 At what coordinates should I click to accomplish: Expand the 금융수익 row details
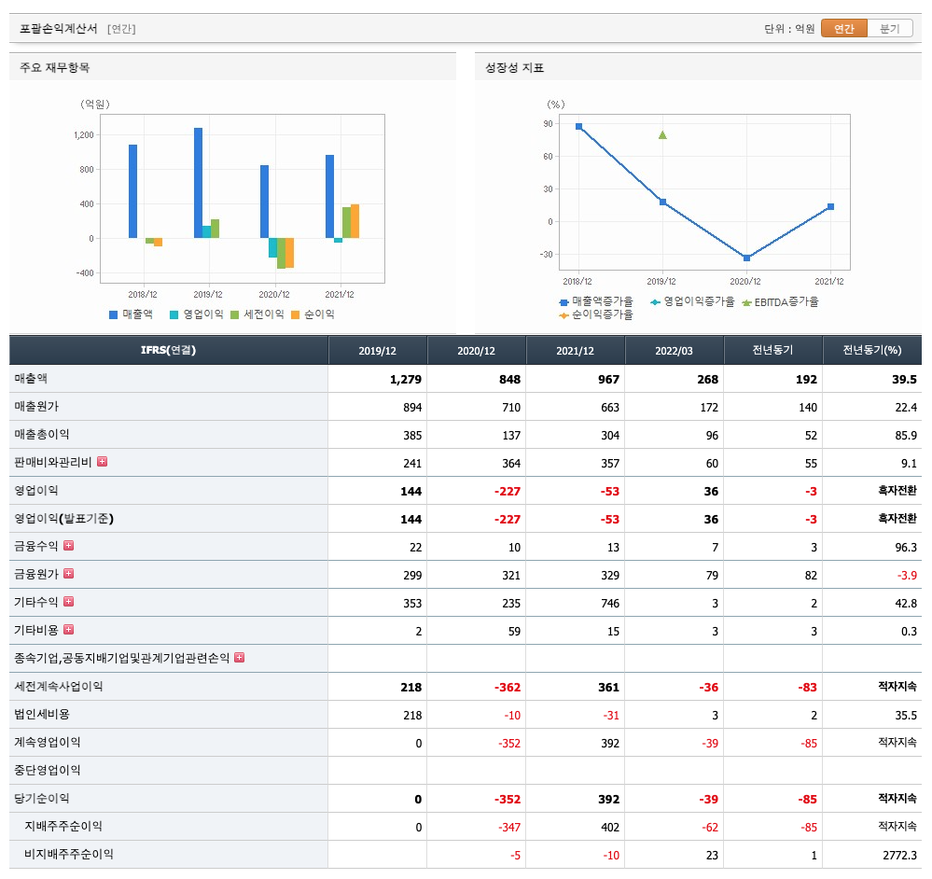coord(69,546)
